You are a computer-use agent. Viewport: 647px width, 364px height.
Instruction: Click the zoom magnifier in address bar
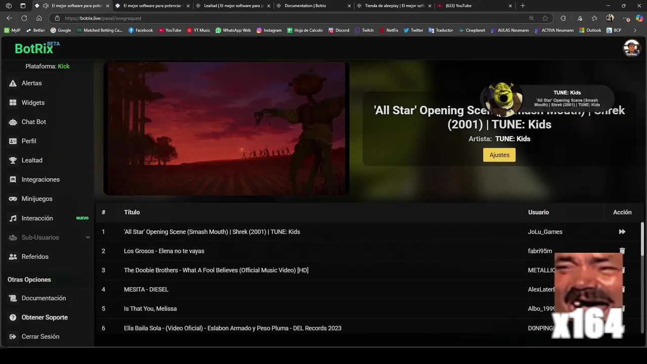coord(531,18)
